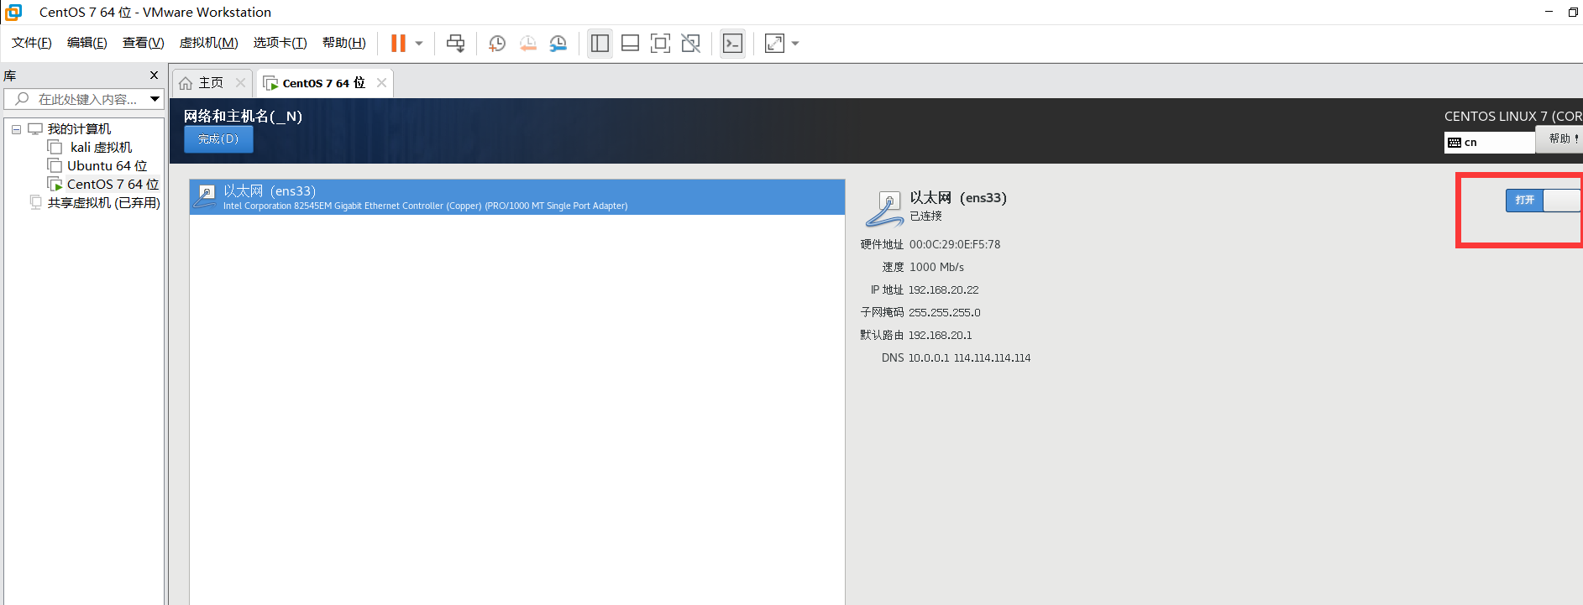The image size is (1583, 605).
Task: Open the power options dropdown arrow
Action: pos(419,44)
